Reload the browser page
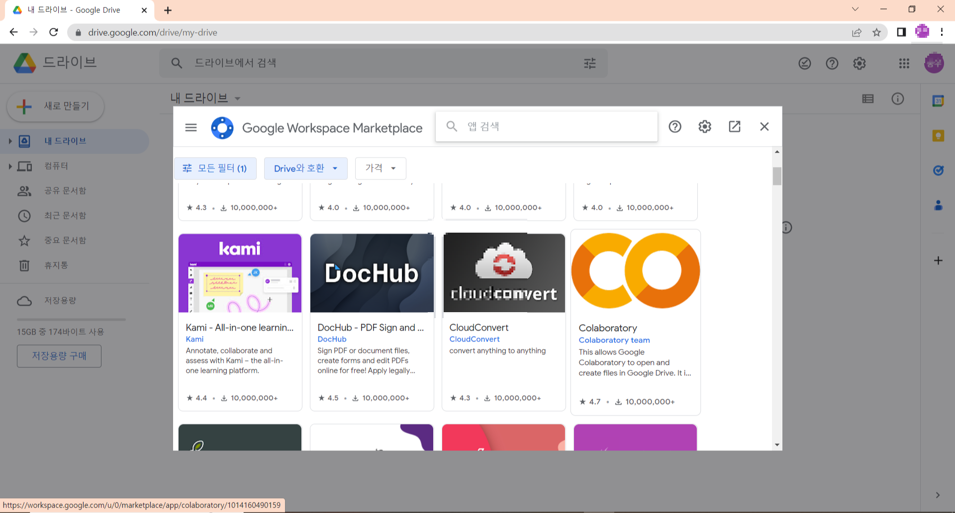This screenshot has height=513, width=955. [54, 32]
